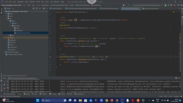Expand External Libraries node
The width and height of the screenshot is (183, 103).
click(4, 52)
